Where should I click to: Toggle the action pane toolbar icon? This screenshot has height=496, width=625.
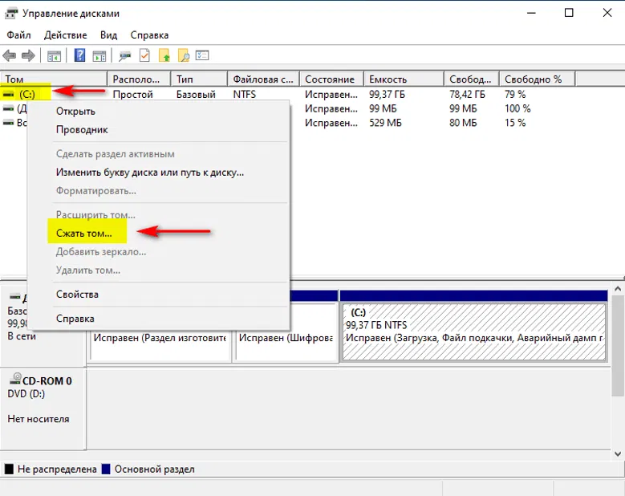pos(99,56)
